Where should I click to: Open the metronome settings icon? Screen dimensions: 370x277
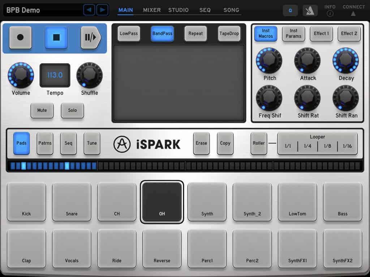click(x=310, y=11)
